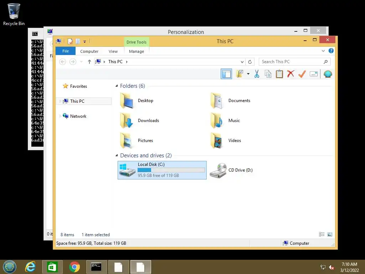Open the Recycle Bin desktop icon
The height and width of the screenshot is (274, 365).
tap(14, 14)
